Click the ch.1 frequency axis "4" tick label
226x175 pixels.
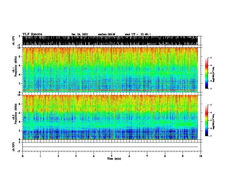(x=20, y=75)
